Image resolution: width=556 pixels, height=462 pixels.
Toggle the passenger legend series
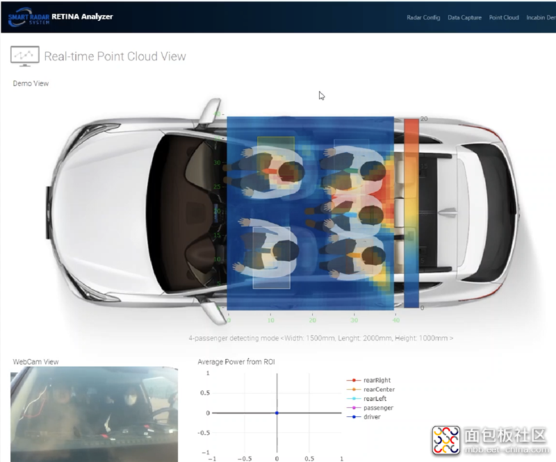(370, 408)
